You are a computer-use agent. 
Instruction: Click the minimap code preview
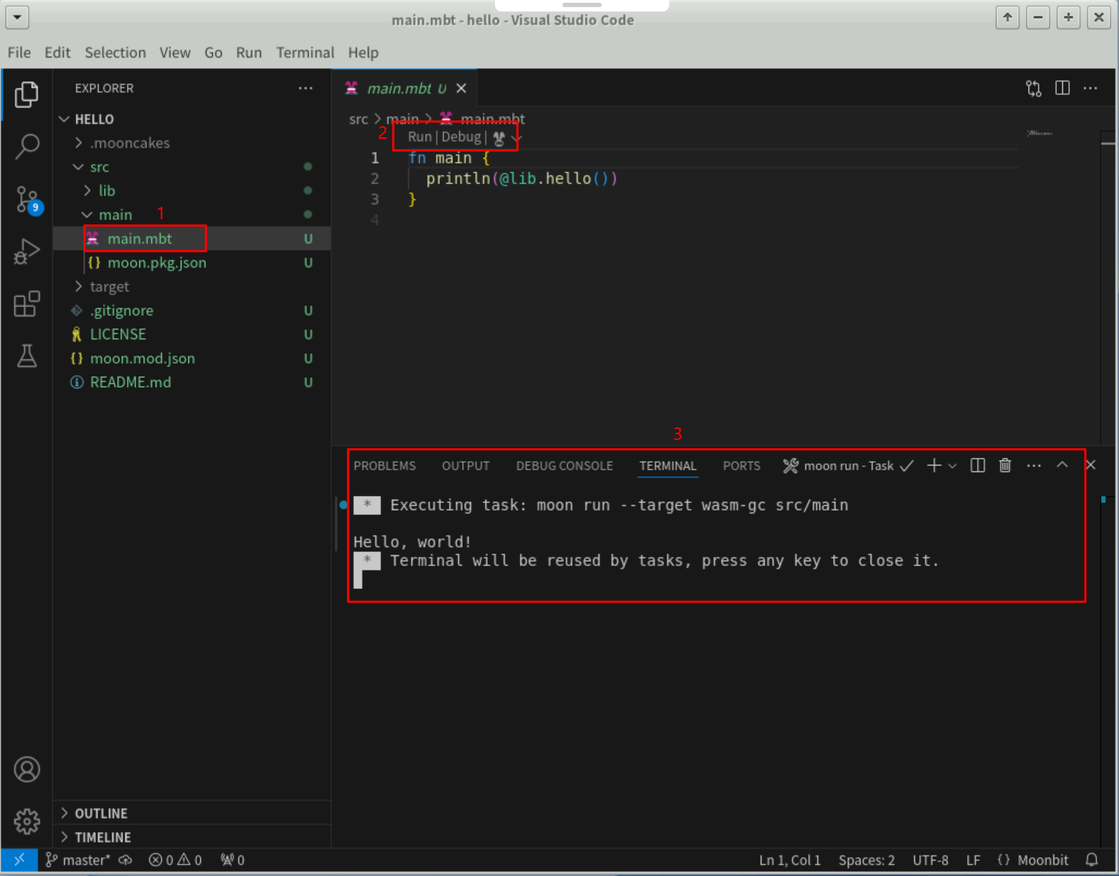pyautogui.click(x=1039, y=133)
